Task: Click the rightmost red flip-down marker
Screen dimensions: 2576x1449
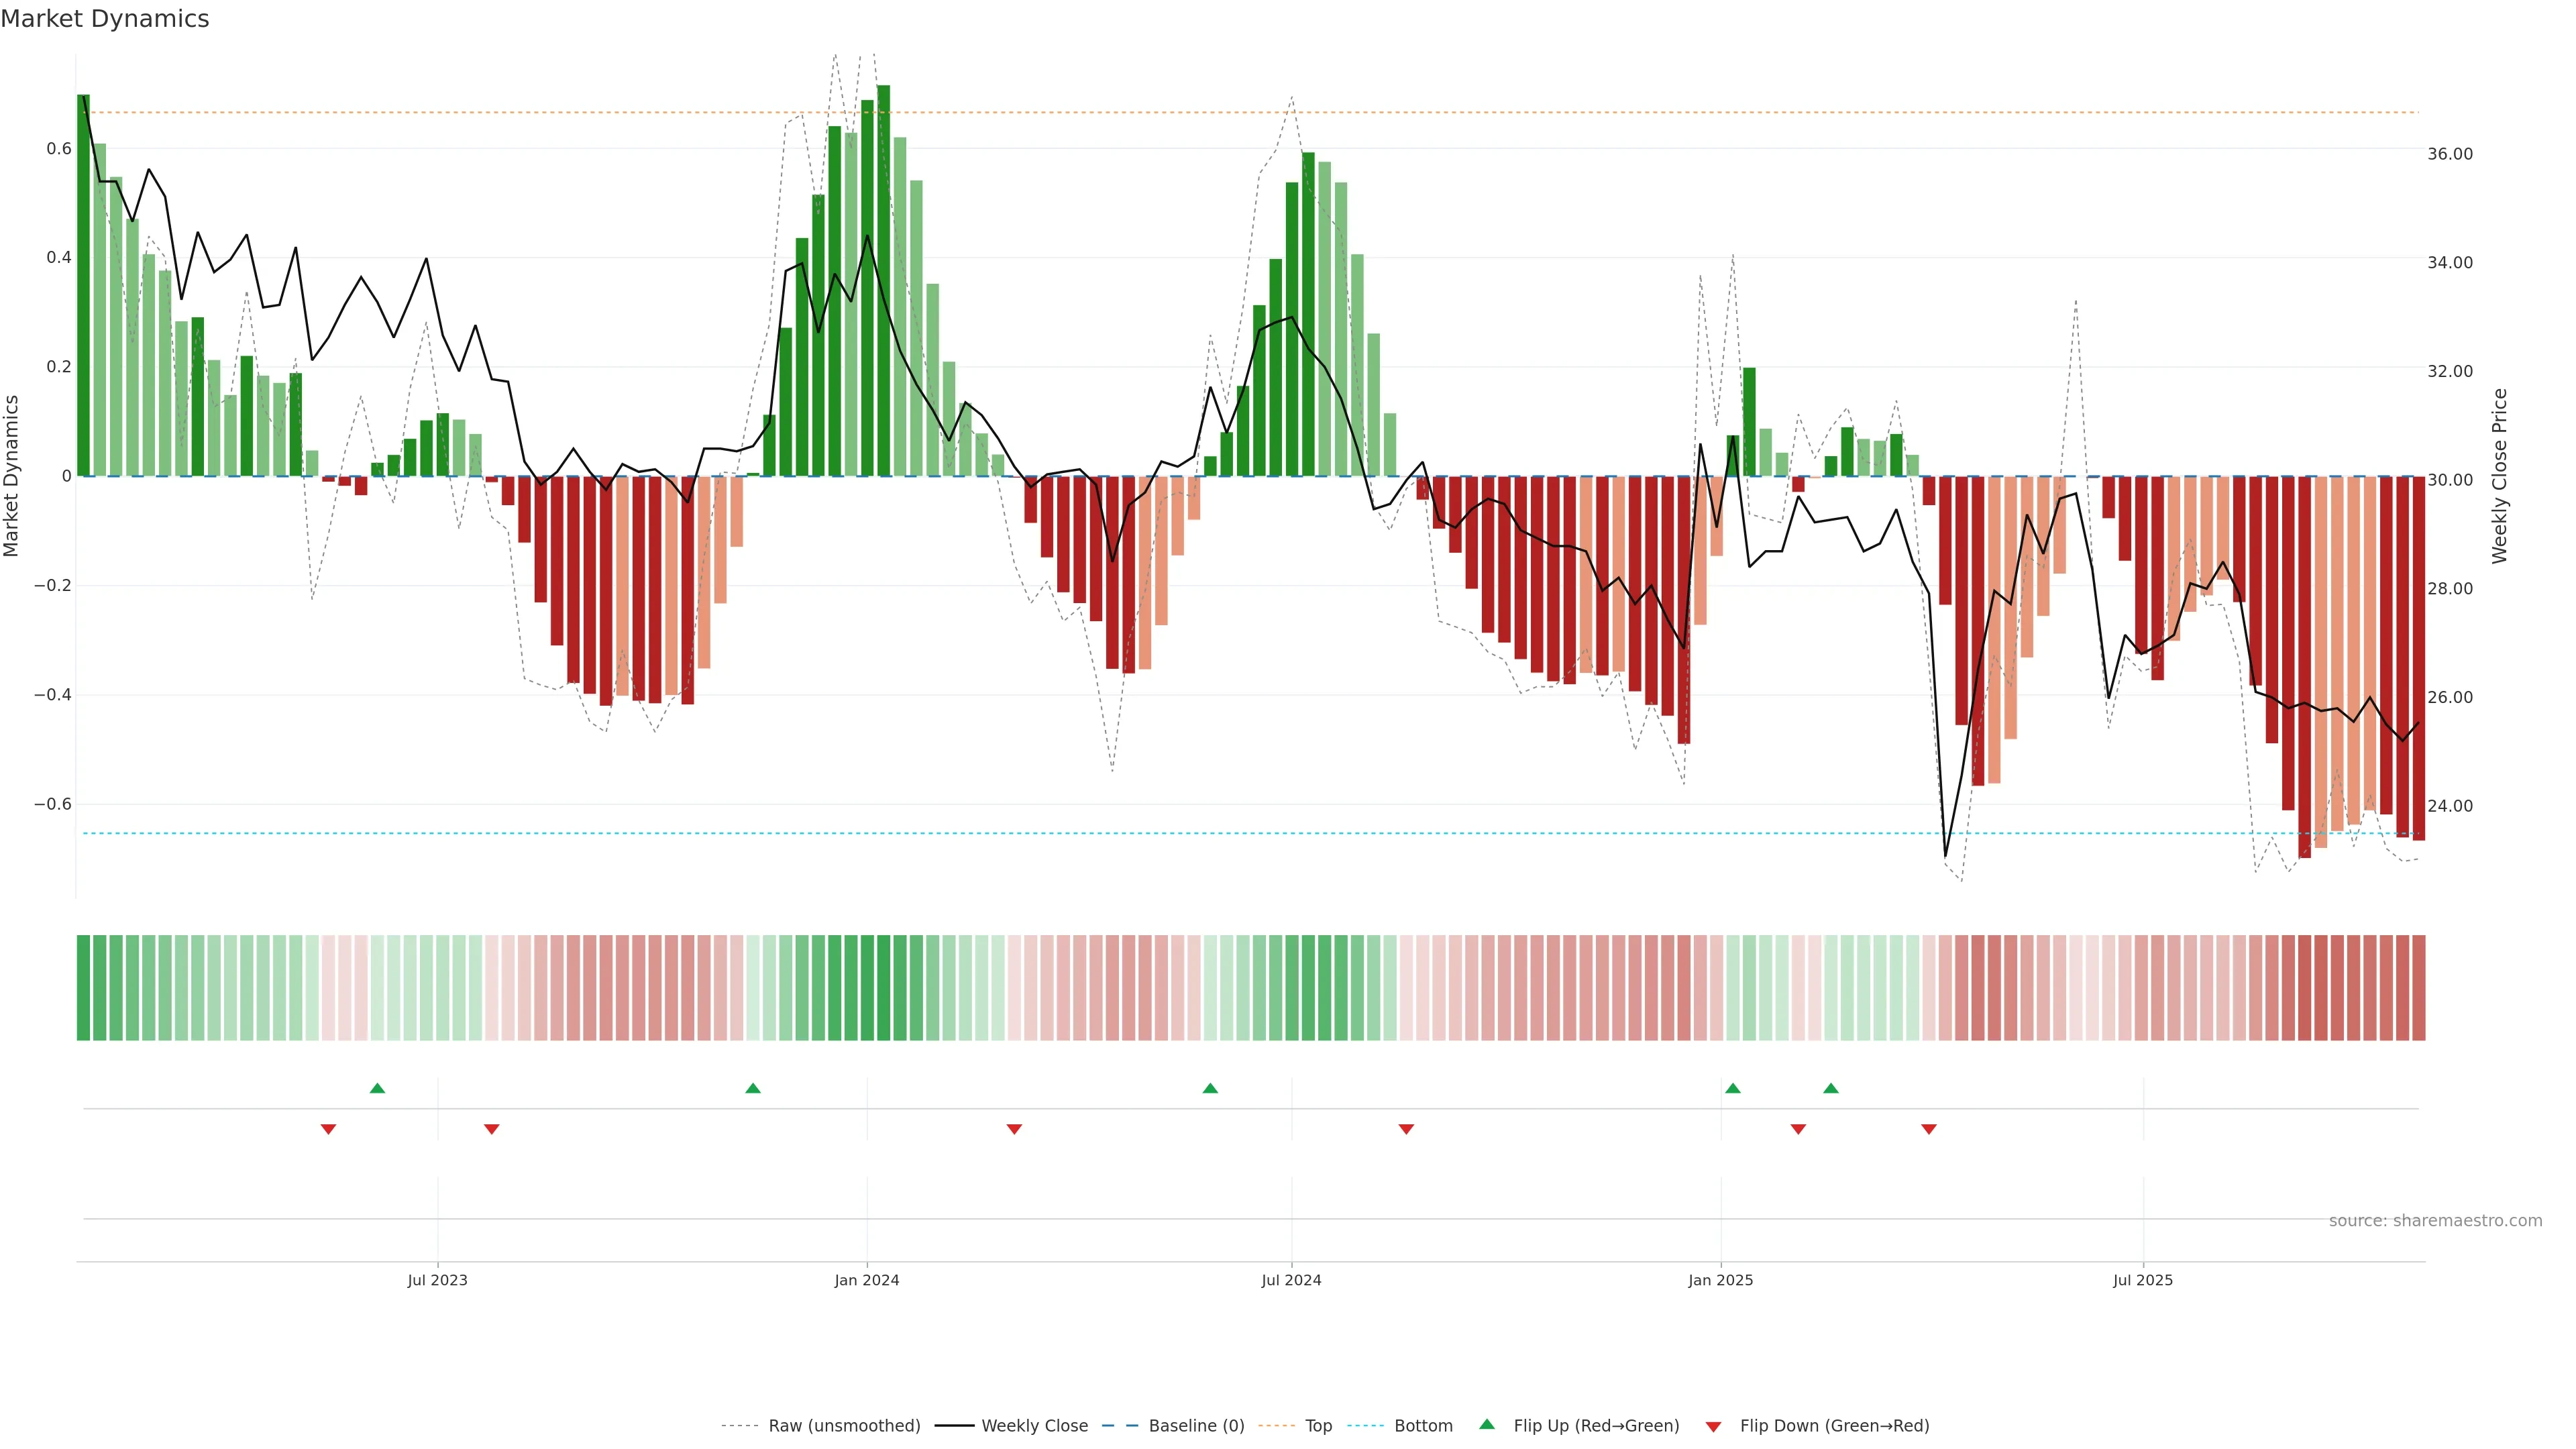Action: pos(1929,1129)
